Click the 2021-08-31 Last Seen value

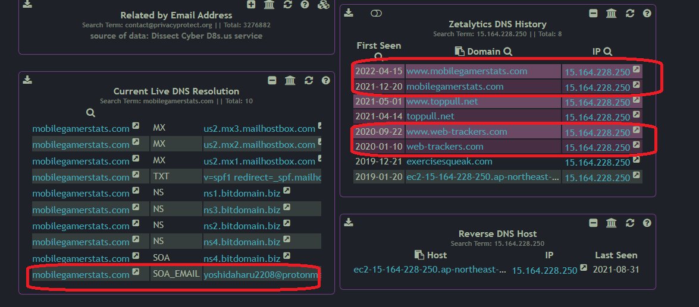[x=616, y=270]
